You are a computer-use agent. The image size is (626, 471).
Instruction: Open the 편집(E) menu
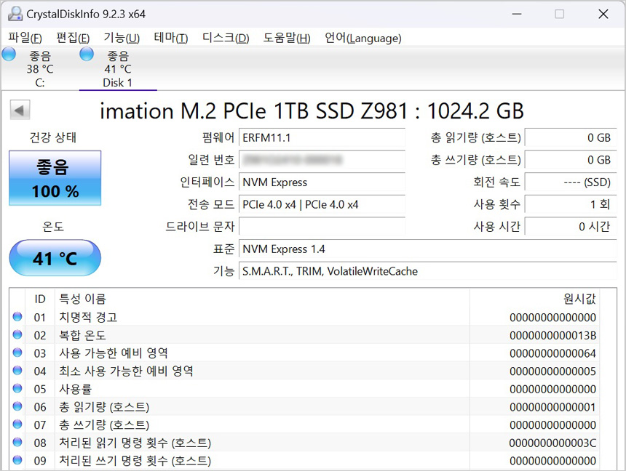coord(73,38)
